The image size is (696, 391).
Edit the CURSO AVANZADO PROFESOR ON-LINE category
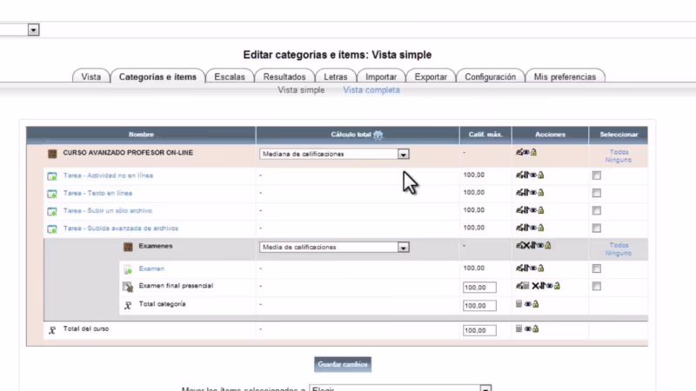[x=519, y=152]
